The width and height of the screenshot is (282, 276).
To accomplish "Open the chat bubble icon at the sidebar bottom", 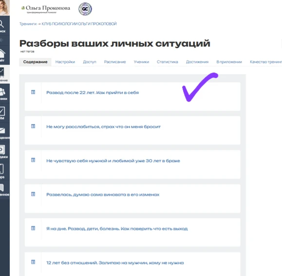I will click(x=2, y=187).
